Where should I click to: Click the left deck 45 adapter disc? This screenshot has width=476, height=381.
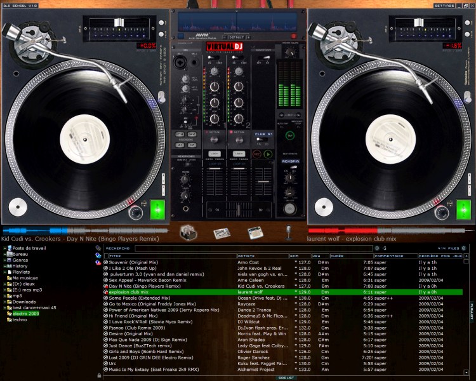pos(18,207)
